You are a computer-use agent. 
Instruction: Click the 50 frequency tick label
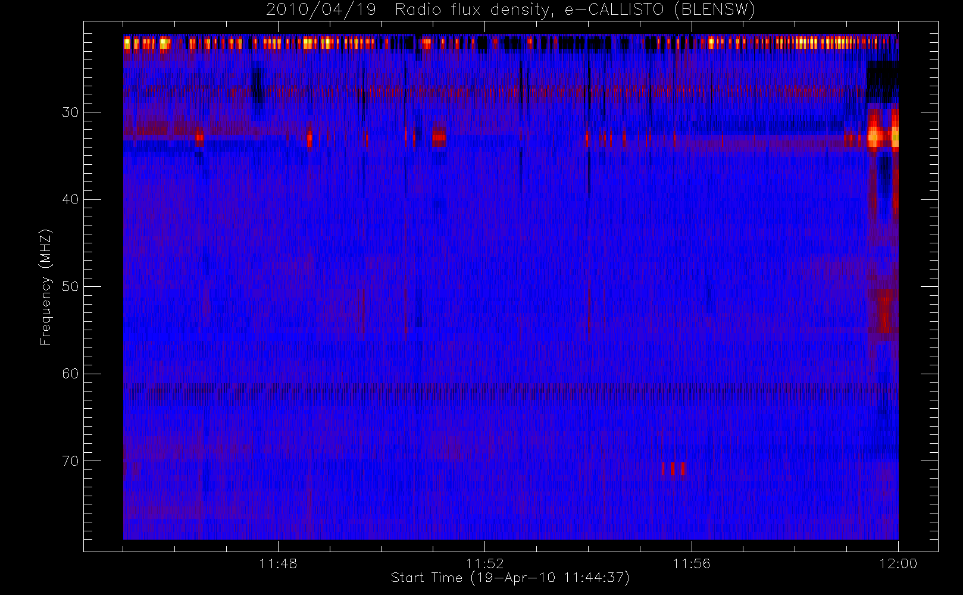70,287
